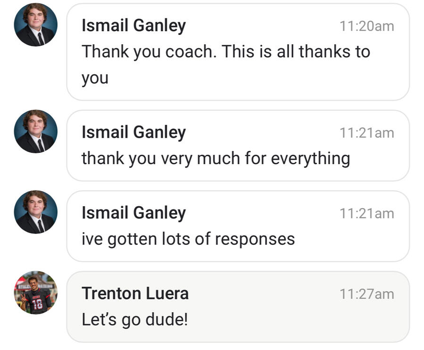Click the 11:27am timestamp
The height and width of the screenshot is (350, 424).
[366, 294]
